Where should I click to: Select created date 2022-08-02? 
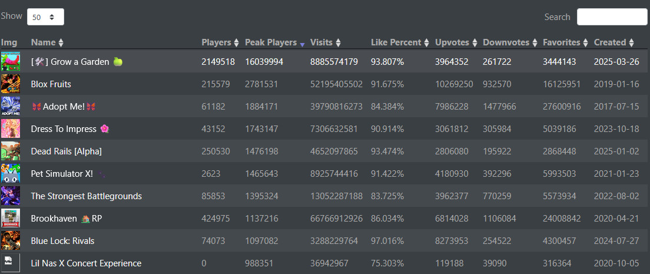(616, 196)
